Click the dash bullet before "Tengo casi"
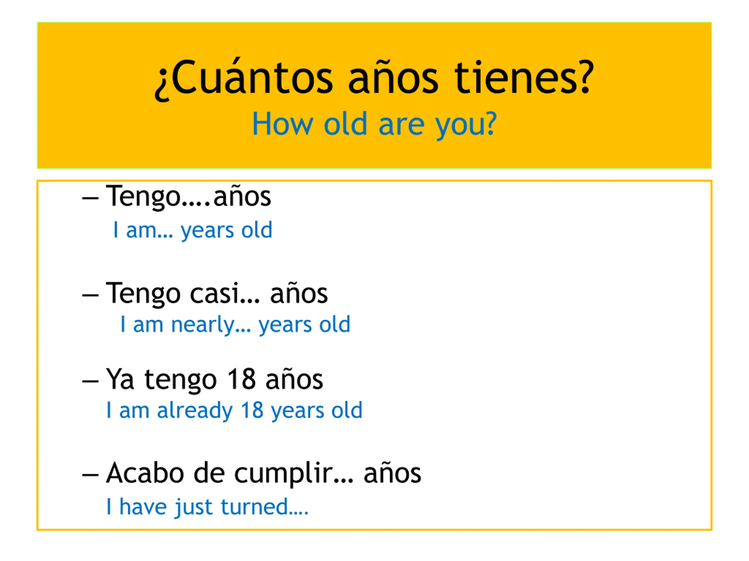This screenshot has height=561, width=749. pos(90,295)
